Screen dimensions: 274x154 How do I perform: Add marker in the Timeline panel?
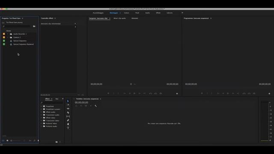(x=91, y=106)
